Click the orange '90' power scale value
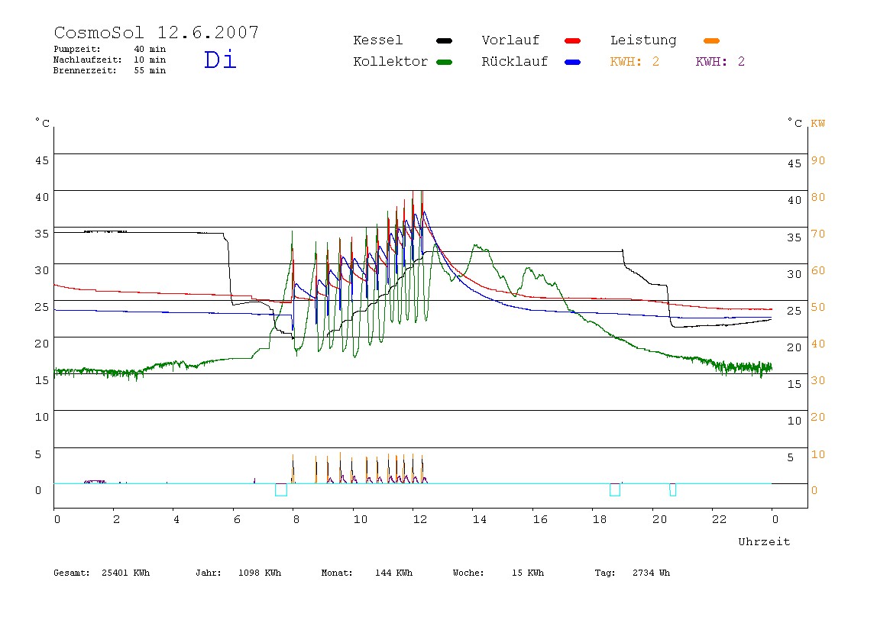This screenshot has width=877, height=620. coord(817,160)
